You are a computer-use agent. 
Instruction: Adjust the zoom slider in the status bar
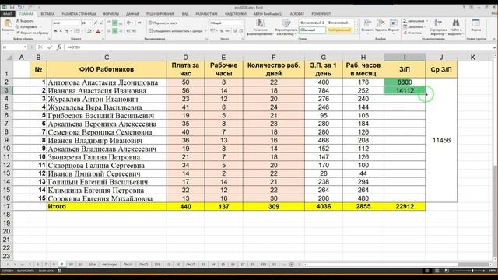click(472, 271)
